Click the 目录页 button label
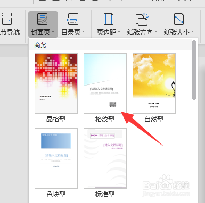This screenshot has height=203, width=205. point(71,32)
